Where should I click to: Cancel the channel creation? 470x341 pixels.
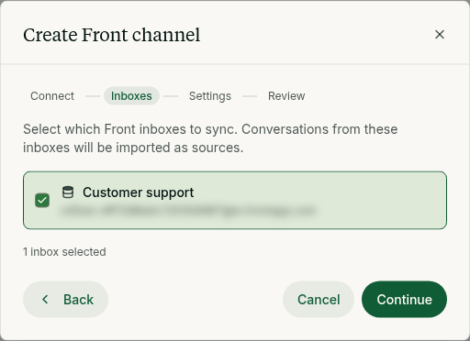(x=319, y=300)
